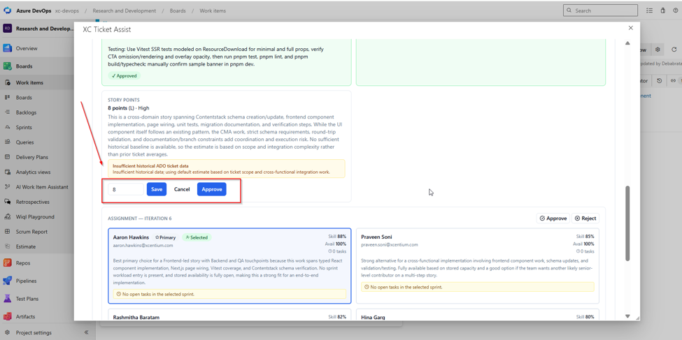Close the XC Ticket Assist dialog
This screenshot has height=340, width=682.
point(631,28)
